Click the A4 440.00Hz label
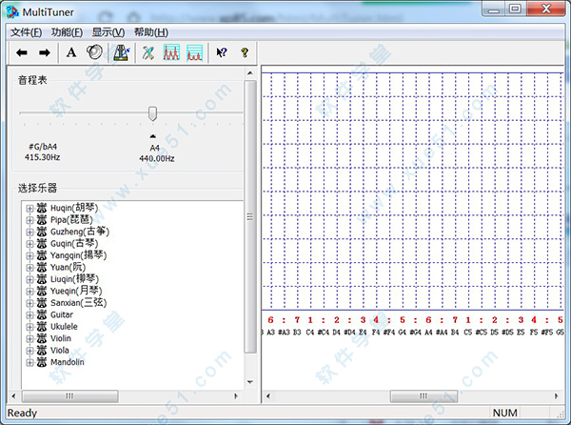The height and width of the screenshot is (425, 571). [x=157, y=153]
